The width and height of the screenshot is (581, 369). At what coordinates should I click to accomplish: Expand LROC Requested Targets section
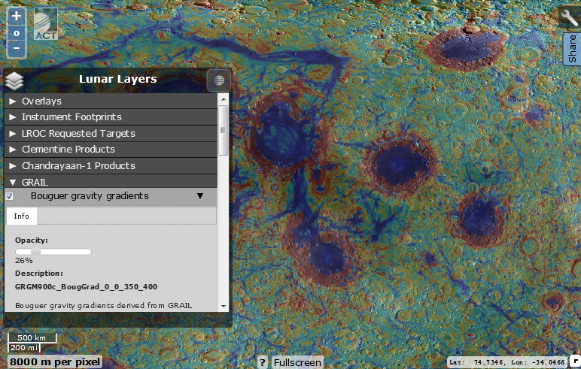click(111, 133)
